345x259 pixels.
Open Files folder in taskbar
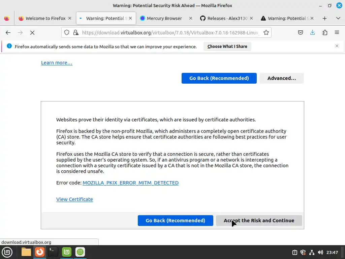click(x=26, y=252)
